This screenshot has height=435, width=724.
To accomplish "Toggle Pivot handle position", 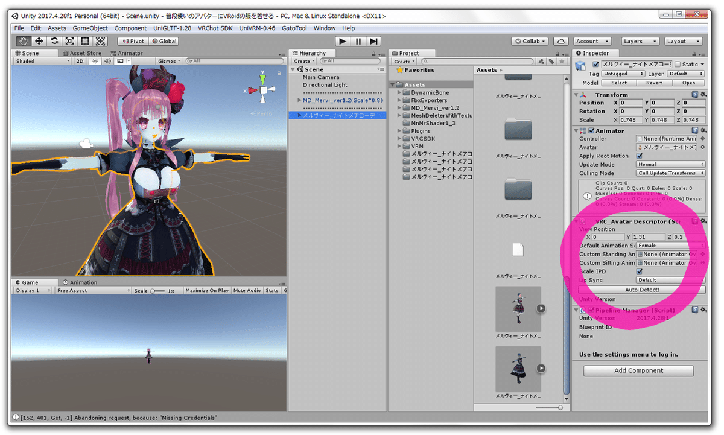I will click(133, 41).
